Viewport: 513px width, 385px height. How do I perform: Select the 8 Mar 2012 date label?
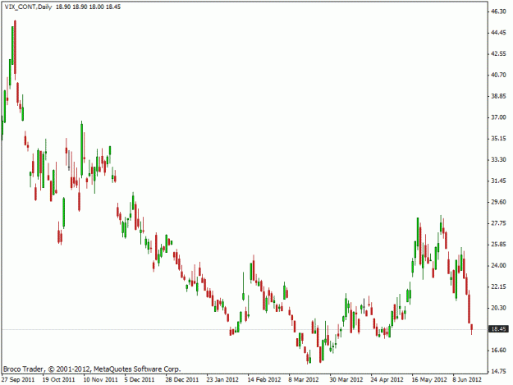pos(303,379)
